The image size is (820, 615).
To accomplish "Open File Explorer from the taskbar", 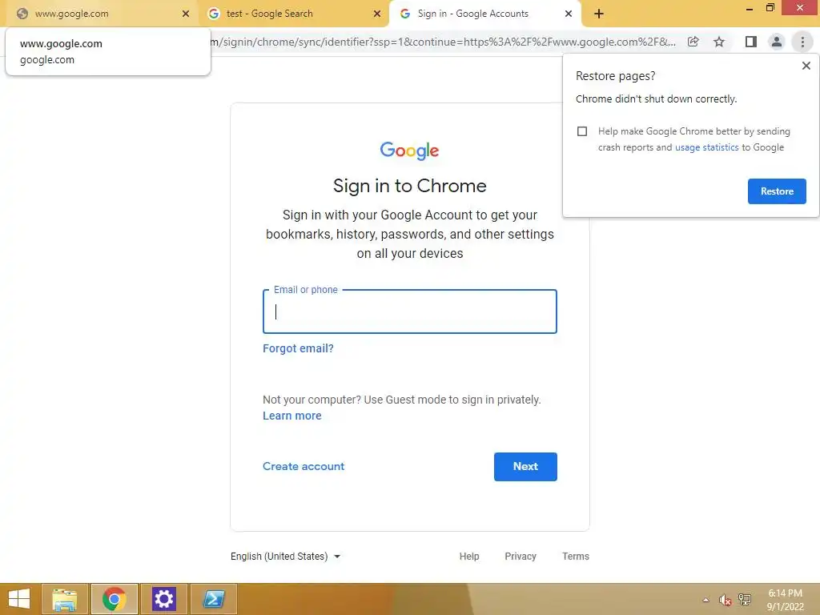I will coord(65,599).
